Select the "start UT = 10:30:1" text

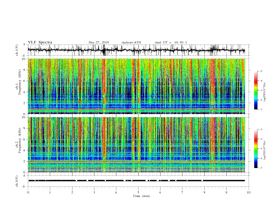coord(171,42)
